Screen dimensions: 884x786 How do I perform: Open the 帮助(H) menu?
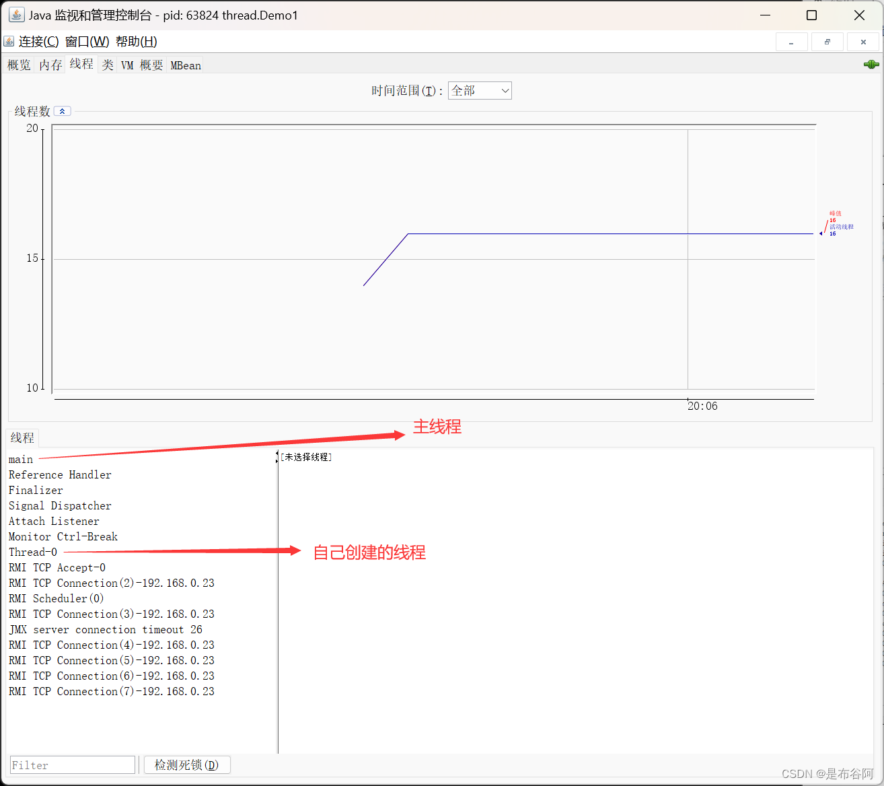click(137, 42)
